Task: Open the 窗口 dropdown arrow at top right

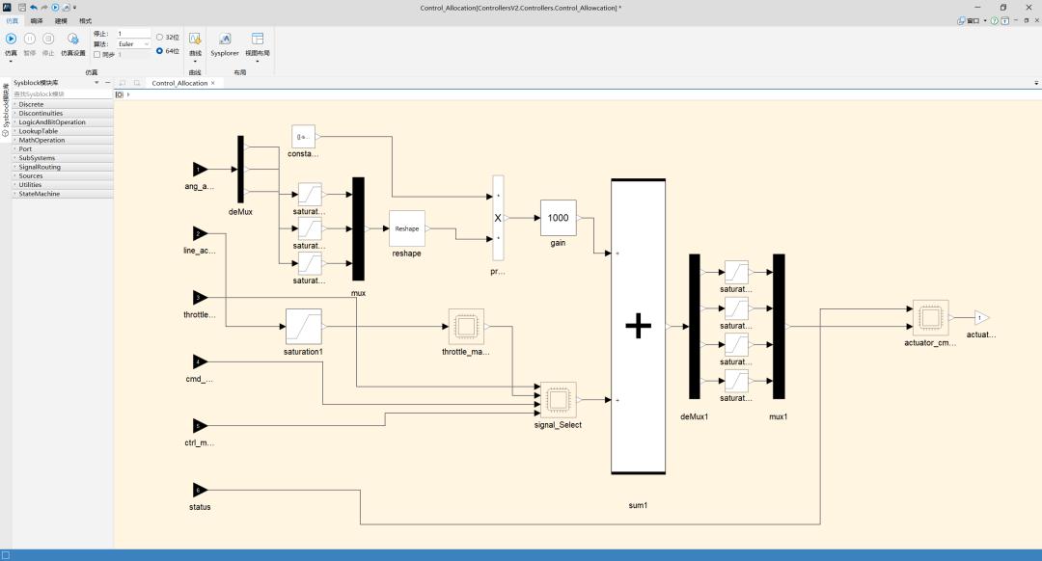Action: pos(985,20)
